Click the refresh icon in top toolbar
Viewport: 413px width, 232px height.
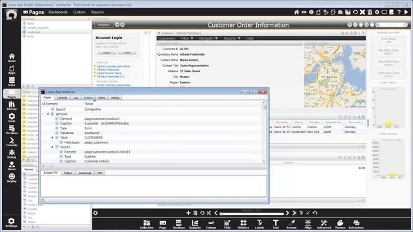(355, 12)
